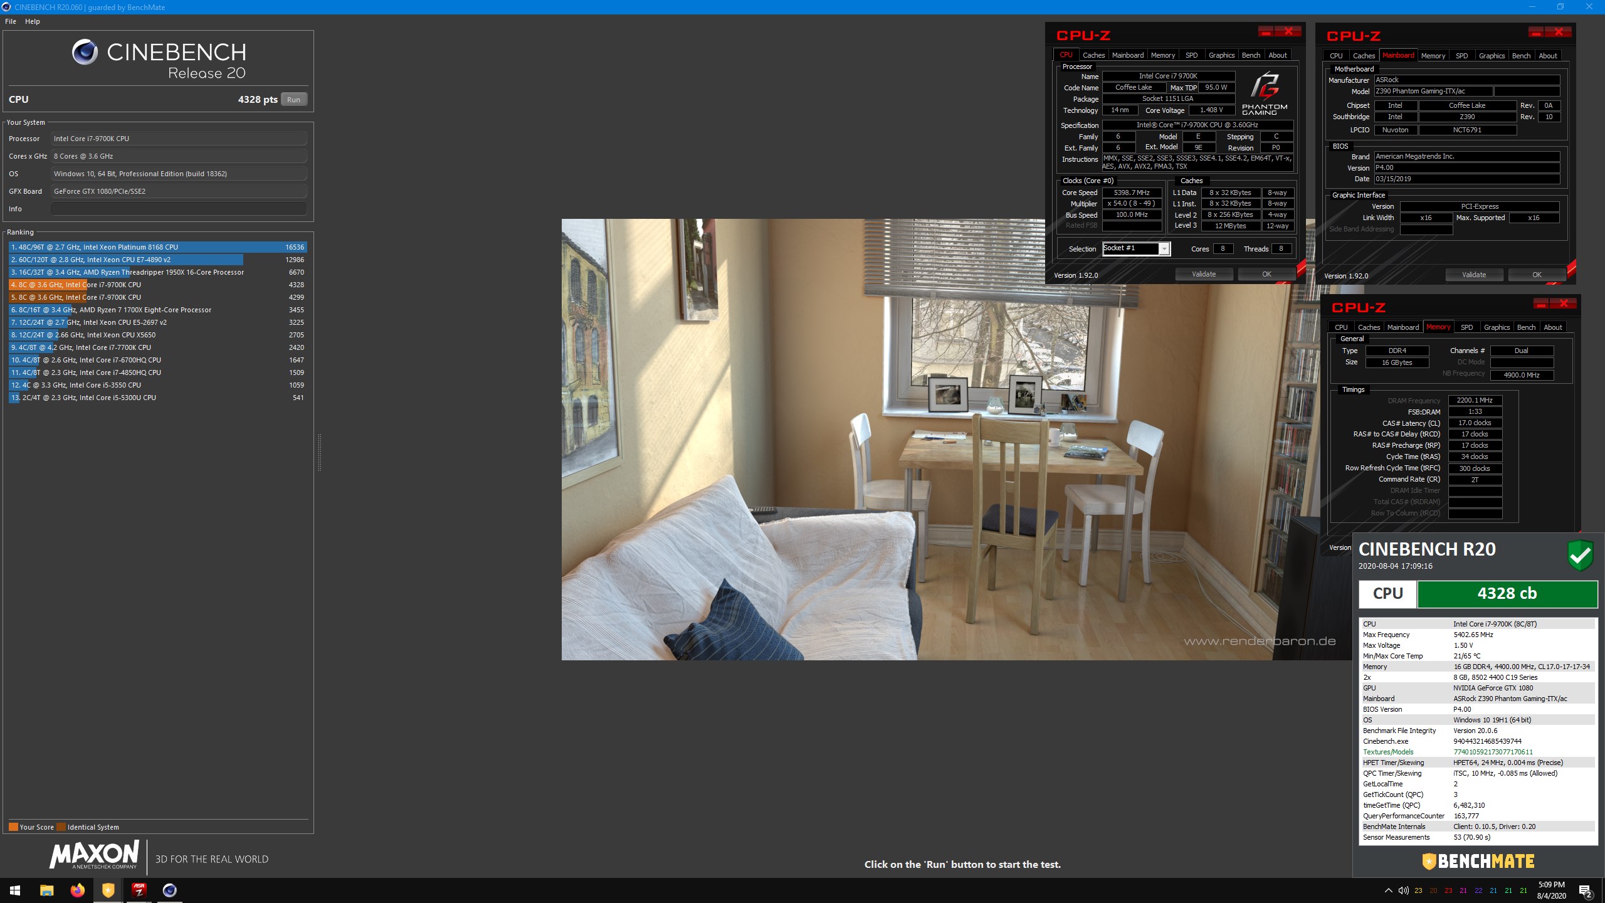Screen dimensions: 1605x903
Task: Switch to About tab in CPU-Z Memory window
Action: [x=1553, y=327]
